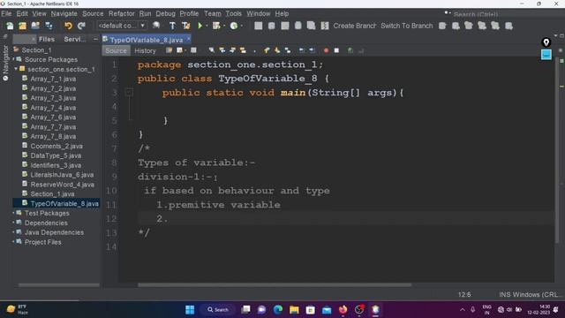
Task: Select TypeOfVariable_8.java in project tree
Action: tap(64, 204)
